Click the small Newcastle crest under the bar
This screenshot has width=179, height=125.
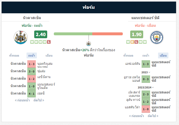coord(89,44)
